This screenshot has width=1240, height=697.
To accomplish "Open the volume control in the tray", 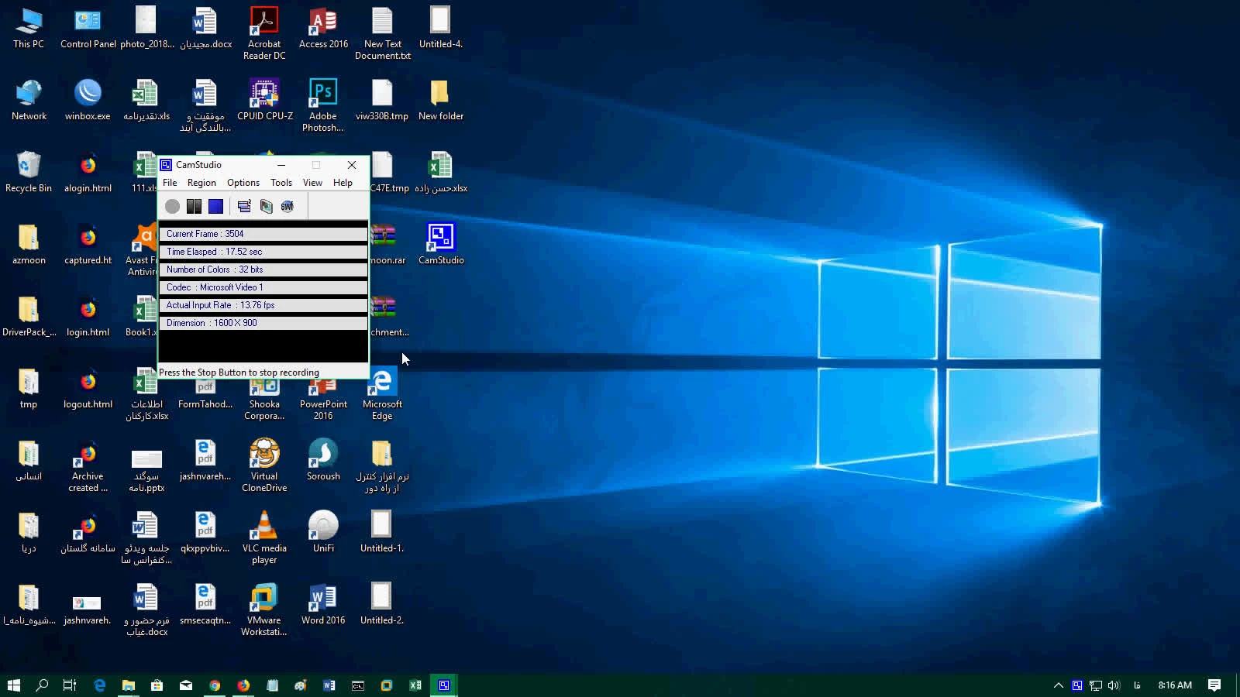I will click(x=1114, y=685).
